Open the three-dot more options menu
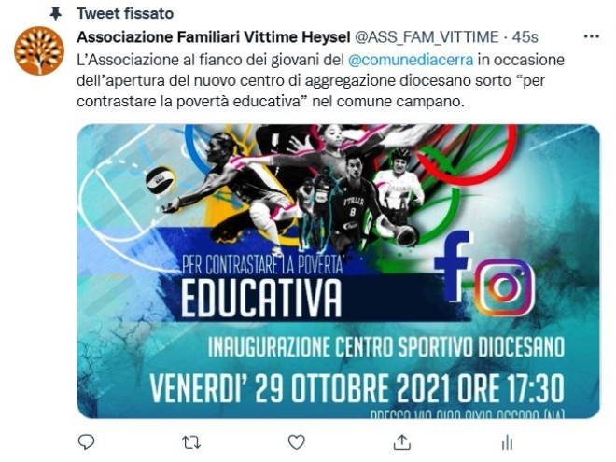 point(591,36)
